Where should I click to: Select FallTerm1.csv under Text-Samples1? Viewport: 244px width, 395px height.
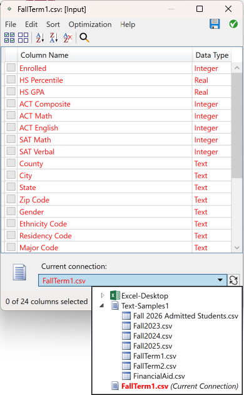tap(155, 356)
